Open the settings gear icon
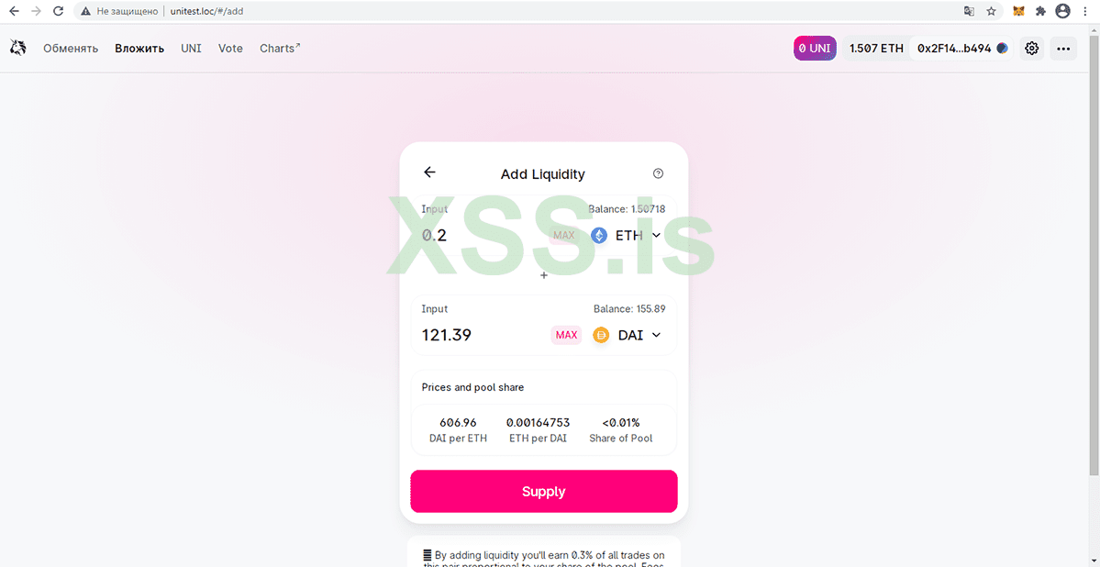The height and width of the screenshot is (567, 1100). click(1032, 49)
